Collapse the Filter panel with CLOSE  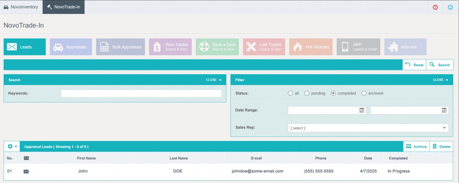(441, 80)
